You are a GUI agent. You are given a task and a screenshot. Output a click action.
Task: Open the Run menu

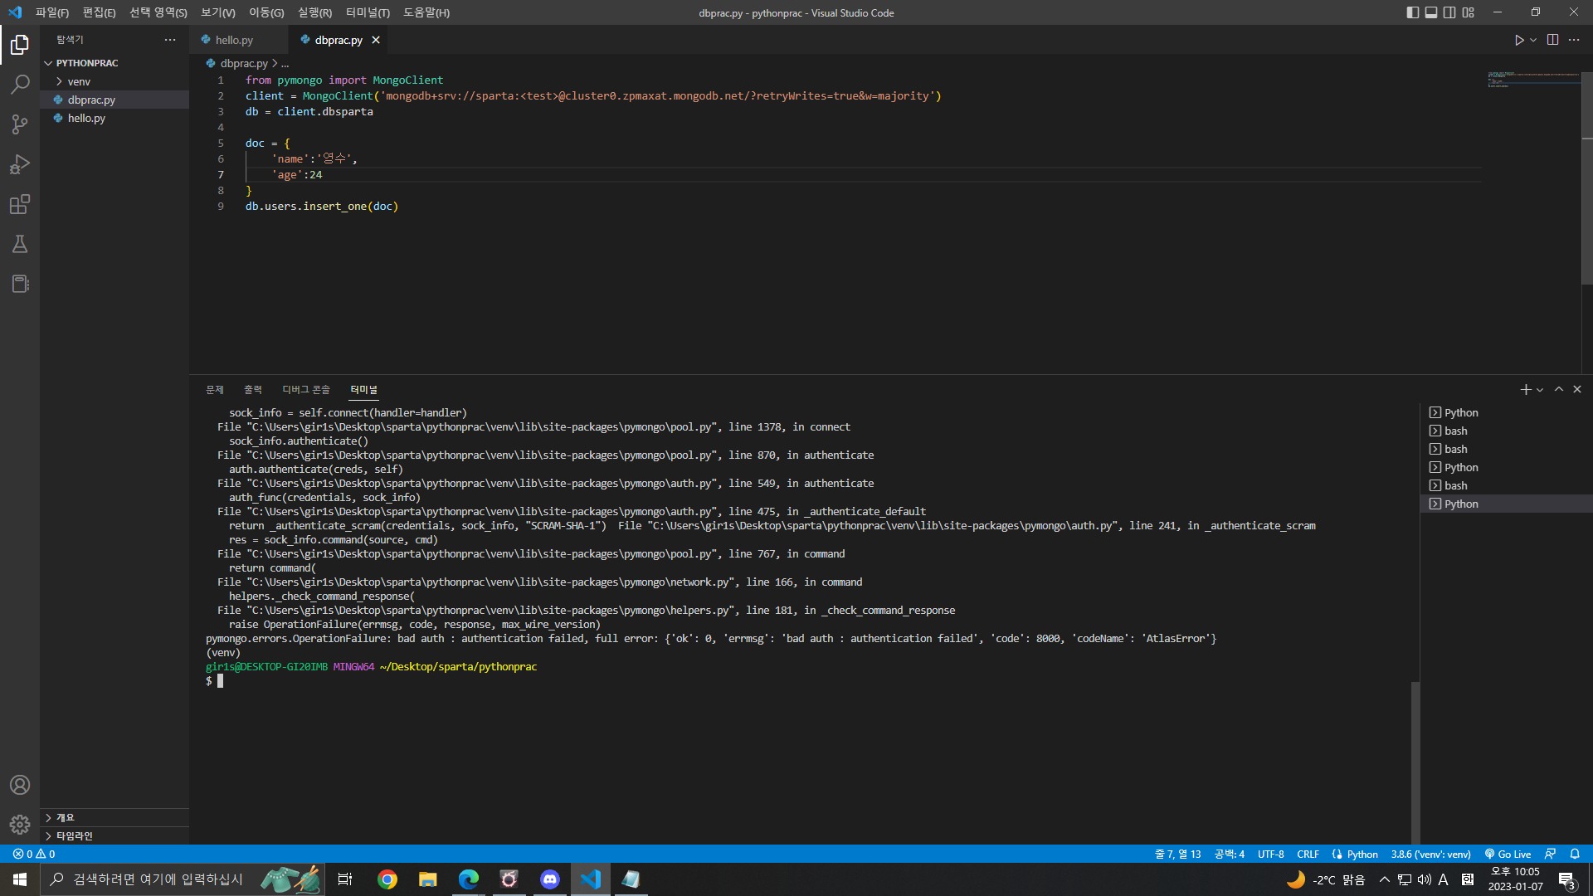click(x=314, y=12)
